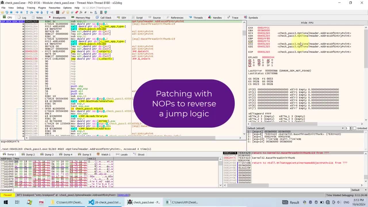Click the Restart debuggee toolbar icon
368x207 pixels.
pos(7,12)
